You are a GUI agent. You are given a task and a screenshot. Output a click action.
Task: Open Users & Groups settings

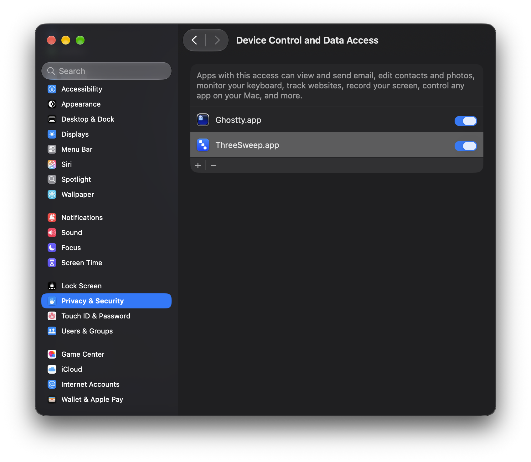(x=106, y=331)
